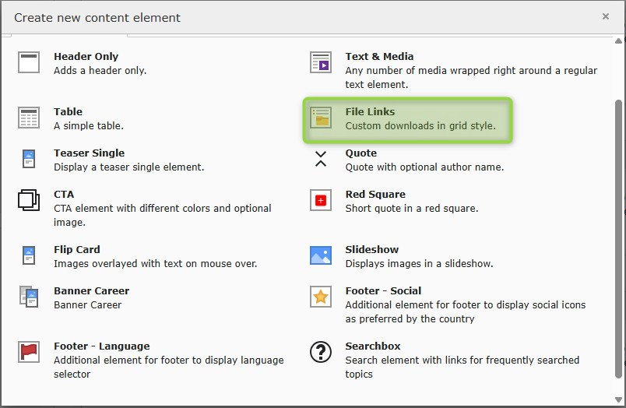Pick the Red Square icon
Viewport: 626px width, 408px height.
tap(321, 200)
